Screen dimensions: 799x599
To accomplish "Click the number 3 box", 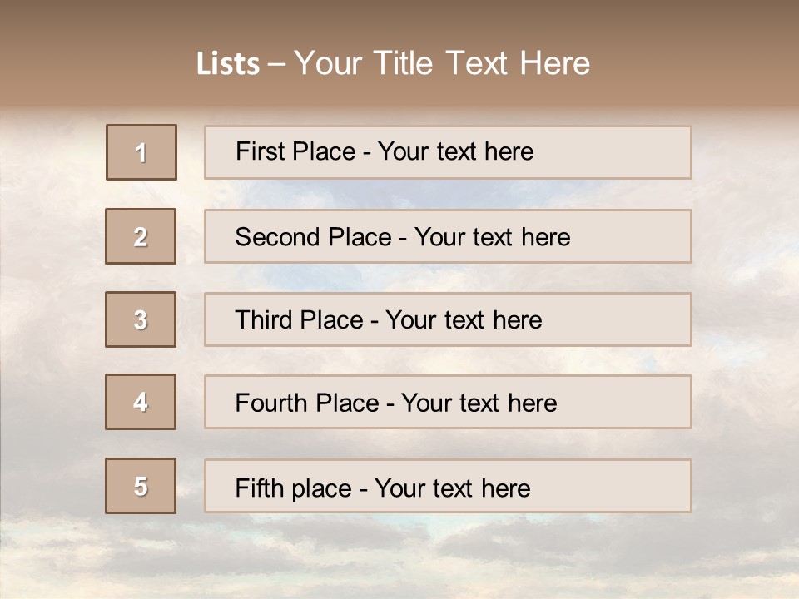I will coord(141,319).
